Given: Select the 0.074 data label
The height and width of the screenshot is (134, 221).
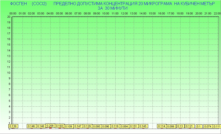Looking at the screenshot, I should pyautogui.click(x=208, y=126).
